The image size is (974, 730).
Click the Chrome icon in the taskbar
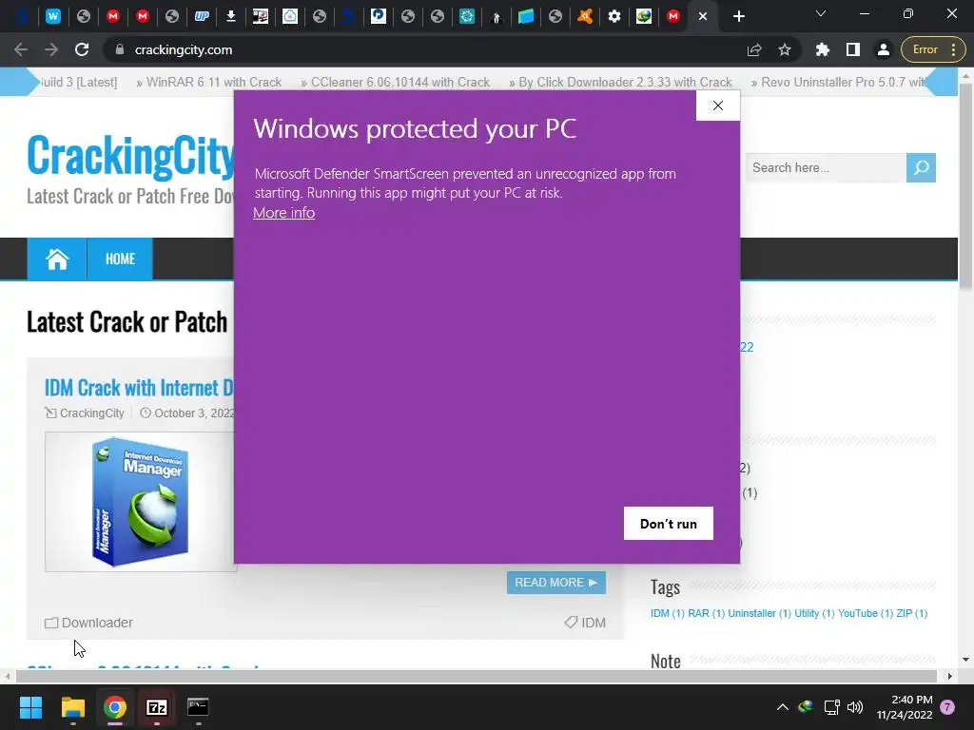pos(115,707)
